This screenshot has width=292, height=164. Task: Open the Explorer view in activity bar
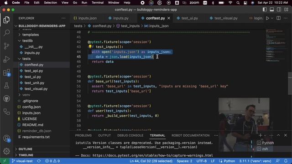tap(6, 20)
